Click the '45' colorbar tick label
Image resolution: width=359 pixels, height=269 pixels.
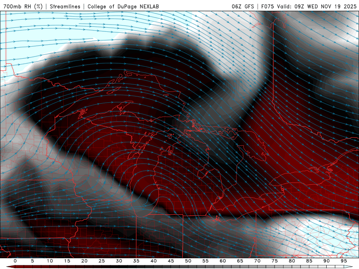click(x=171, y=261)
